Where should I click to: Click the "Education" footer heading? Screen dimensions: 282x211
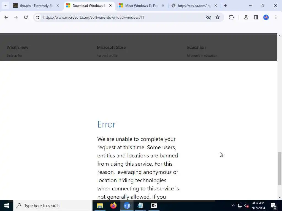coord(196,48)
